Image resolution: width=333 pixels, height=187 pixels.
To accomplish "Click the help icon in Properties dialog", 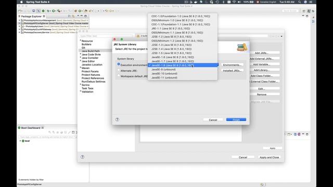I will point(82,157).
